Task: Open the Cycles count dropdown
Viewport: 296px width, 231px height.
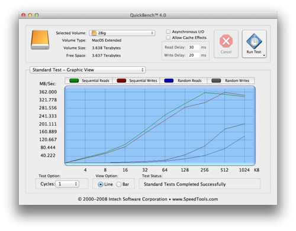Action: (x=67, y=184)
